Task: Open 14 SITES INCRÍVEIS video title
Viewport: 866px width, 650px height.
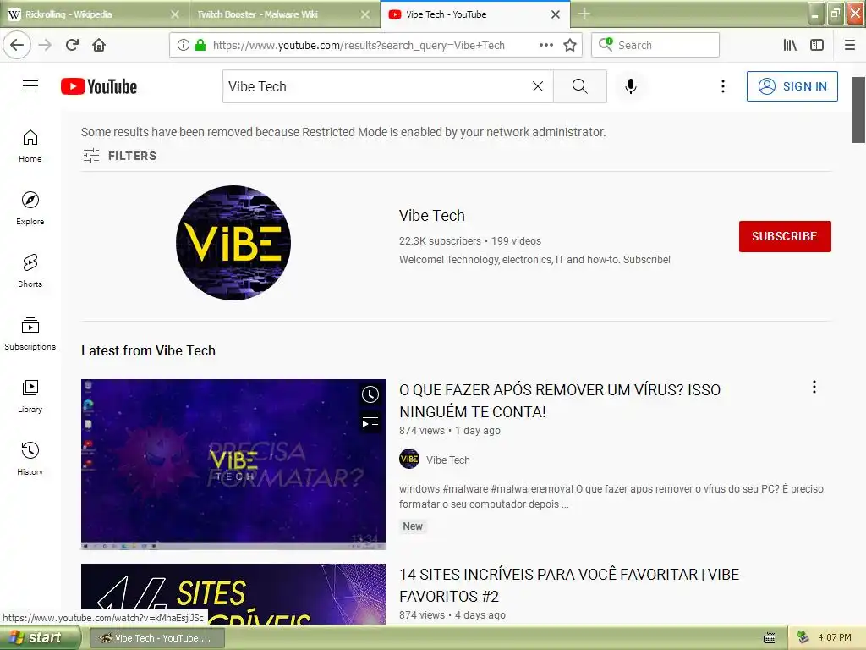Action: pyautogui.click(x=569, y=586)
